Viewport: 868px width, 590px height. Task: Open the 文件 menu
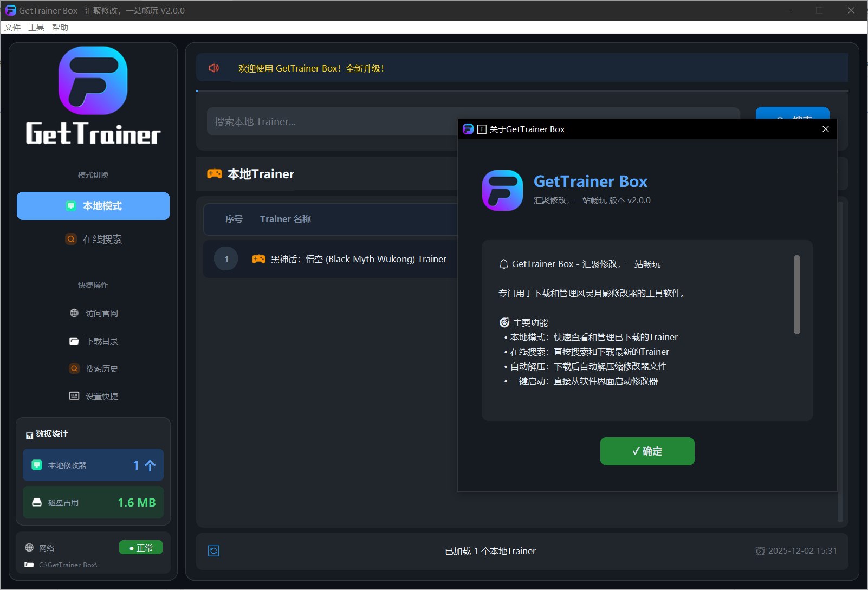(x=12, y=28)
